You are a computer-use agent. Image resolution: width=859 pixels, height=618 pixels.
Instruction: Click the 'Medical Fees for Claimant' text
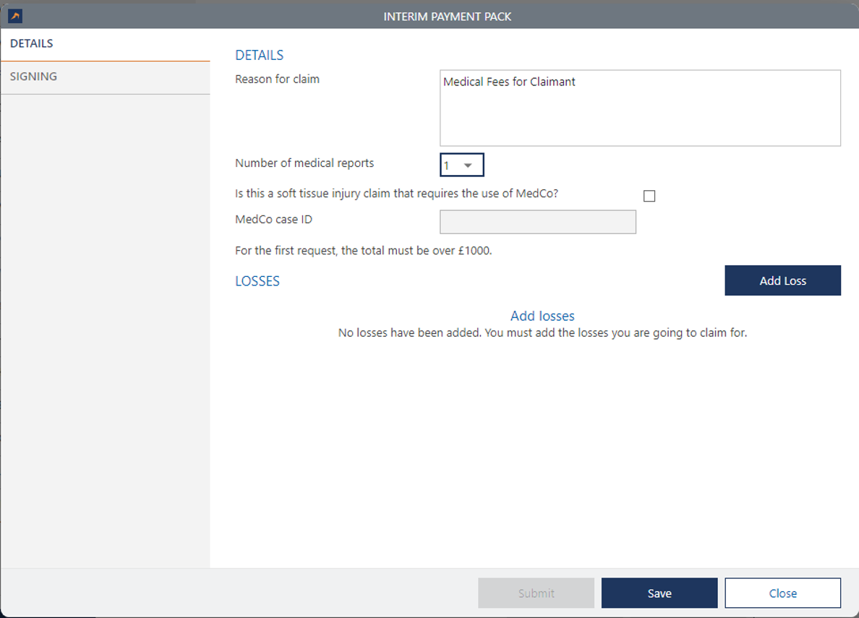pos(509,82)
